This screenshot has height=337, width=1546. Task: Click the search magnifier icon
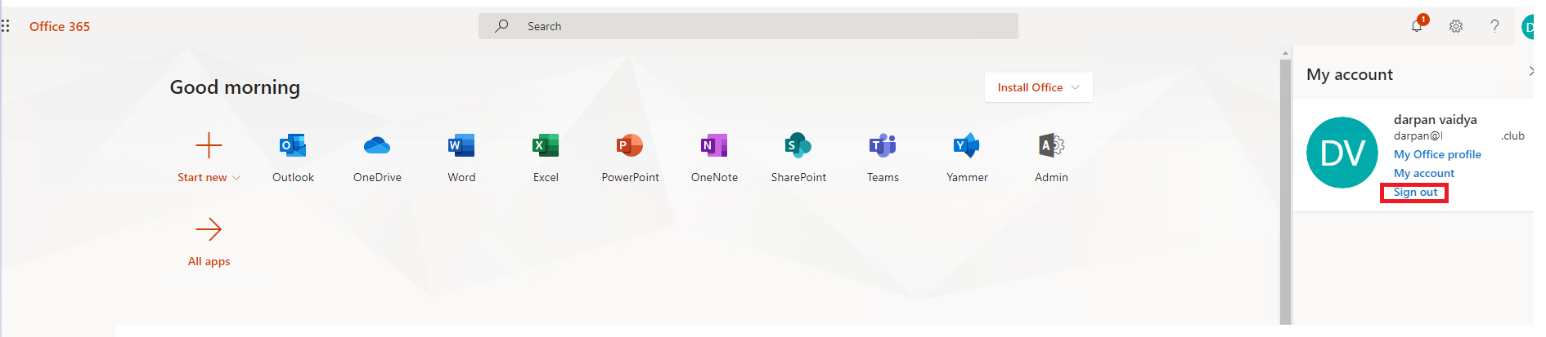click(501, 26)
